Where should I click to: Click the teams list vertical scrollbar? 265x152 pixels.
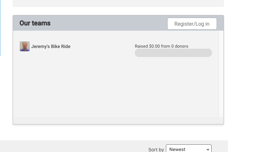click(221, 73)
